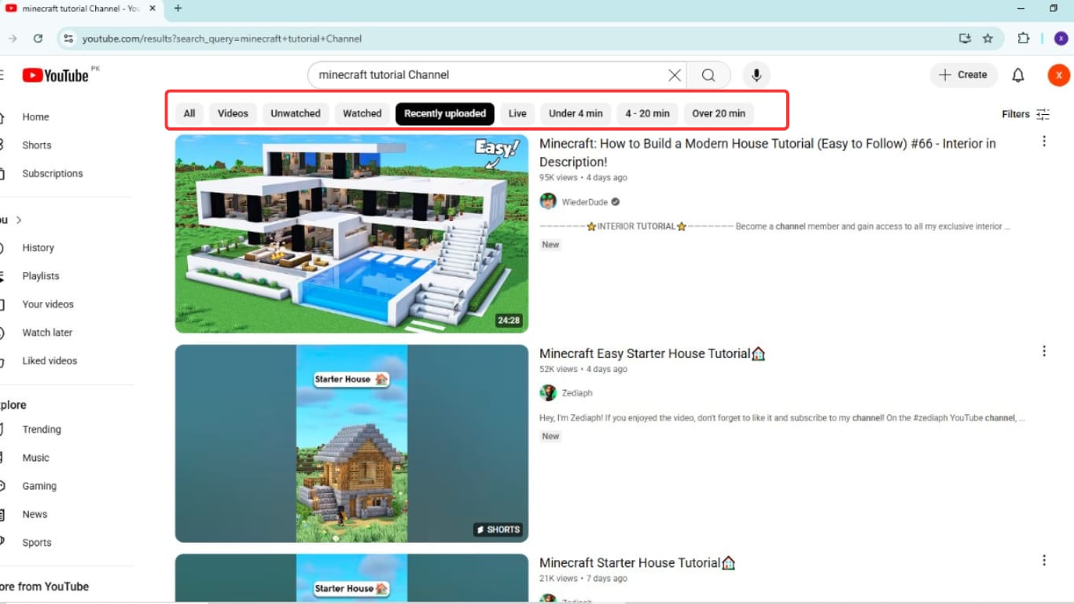Click the magnifier search button
The height and width of the screenshot is (604, 1074).
(708, 75)
